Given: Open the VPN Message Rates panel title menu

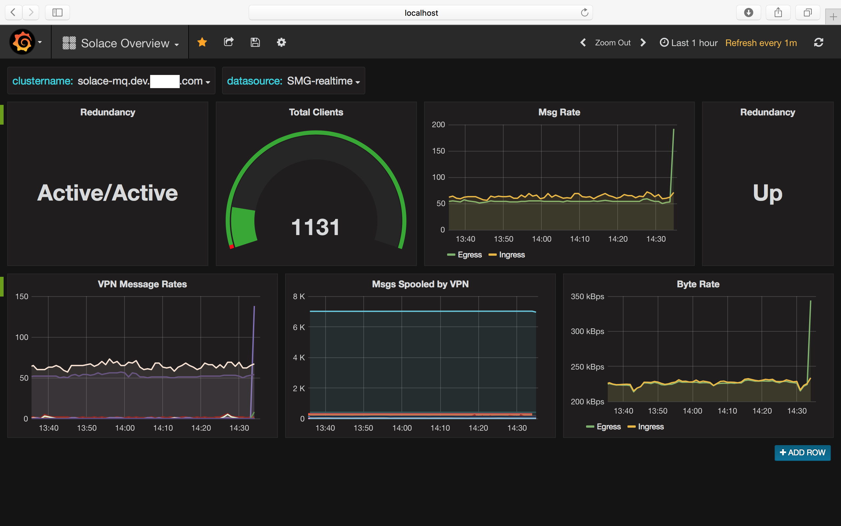Looking at the screenshot, I should point(142,284).
